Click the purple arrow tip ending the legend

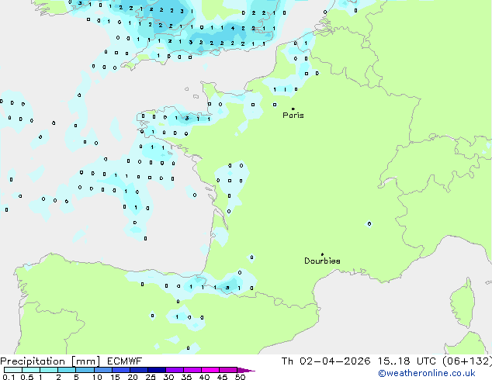(x=246, y=370)
